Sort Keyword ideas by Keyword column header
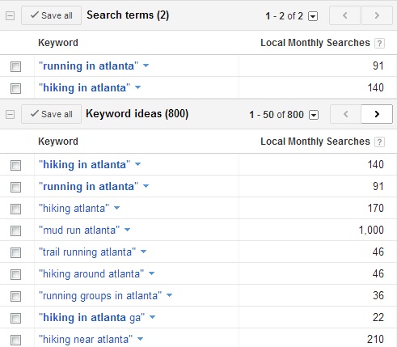The width and height of the screenshot is (397, 347). [58, 142]
